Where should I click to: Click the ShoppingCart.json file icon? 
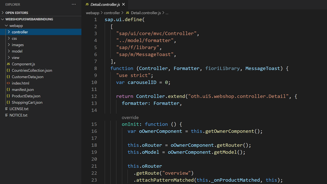[x=8, y=102]
